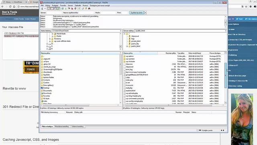257x145 pixels.
Task: Expand the Windows folder in local tree
Action: 50,39
